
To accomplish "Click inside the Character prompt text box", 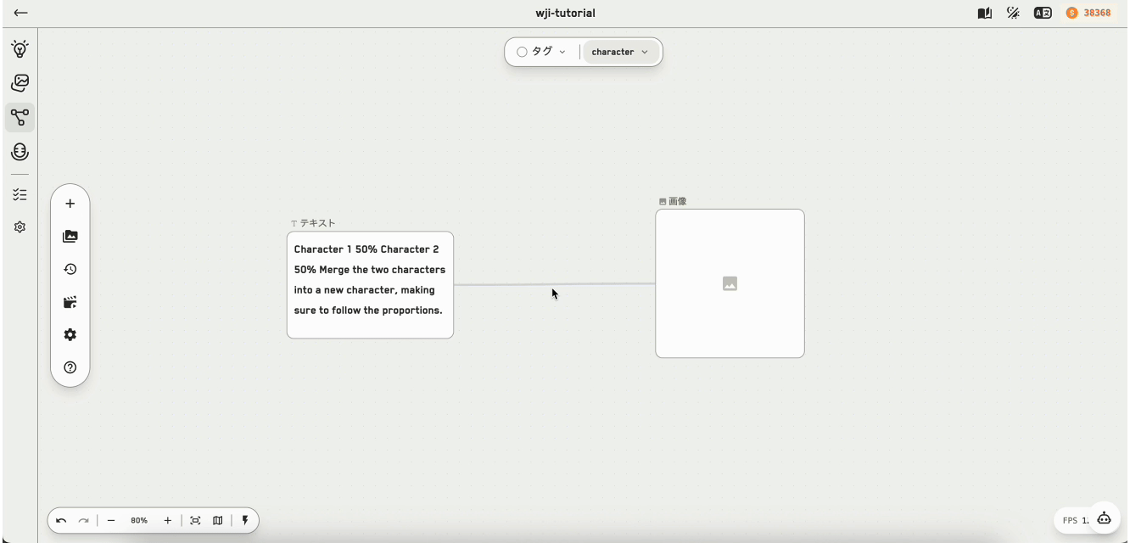I will [x=370, y=285].
